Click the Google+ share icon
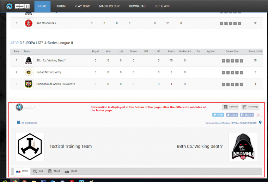This screenshot has width=268, height=182. pyautogui.click(x=258, y=115)
